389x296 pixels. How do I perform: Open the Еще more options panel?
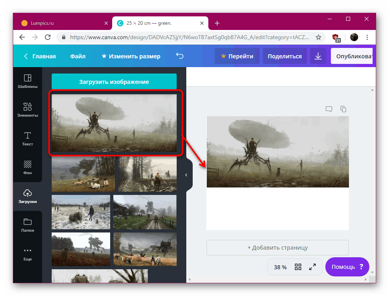pos(28,254)
